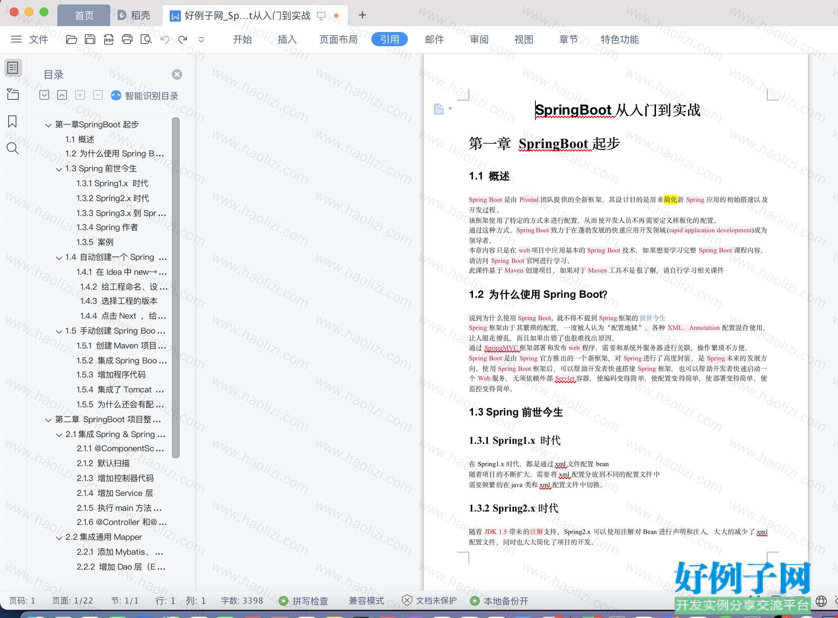Click 兼容模式 in status bar
Viewport: 838px width, 618px height.
pos(366,601)
